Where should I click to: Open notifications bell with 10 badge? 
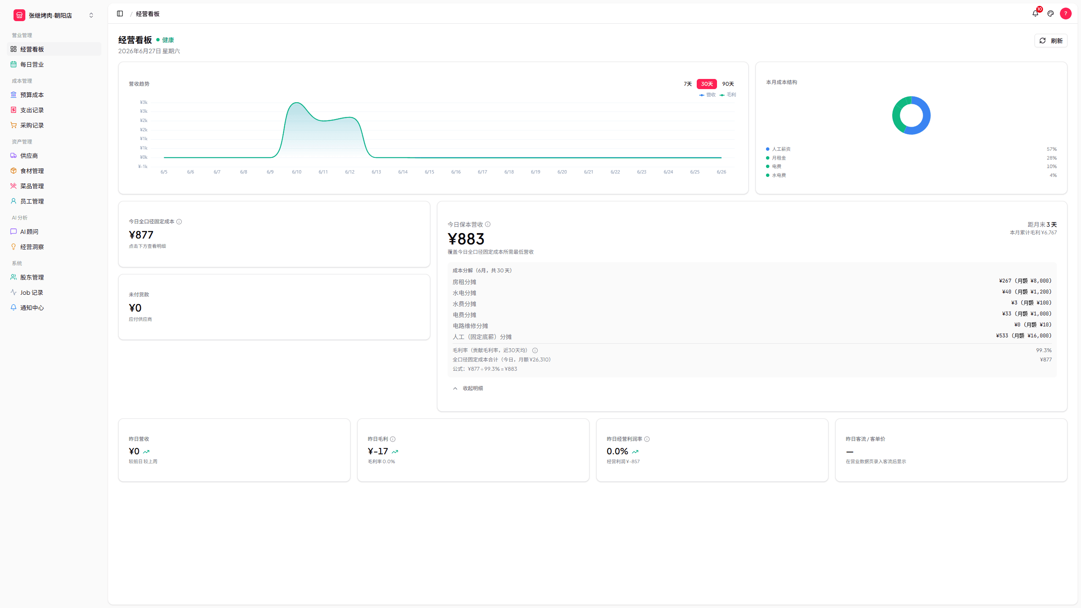click(x=1035, y=14)
